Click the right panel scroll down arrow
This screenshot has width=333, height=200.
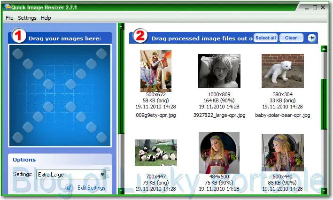click(x=324, y=191)
